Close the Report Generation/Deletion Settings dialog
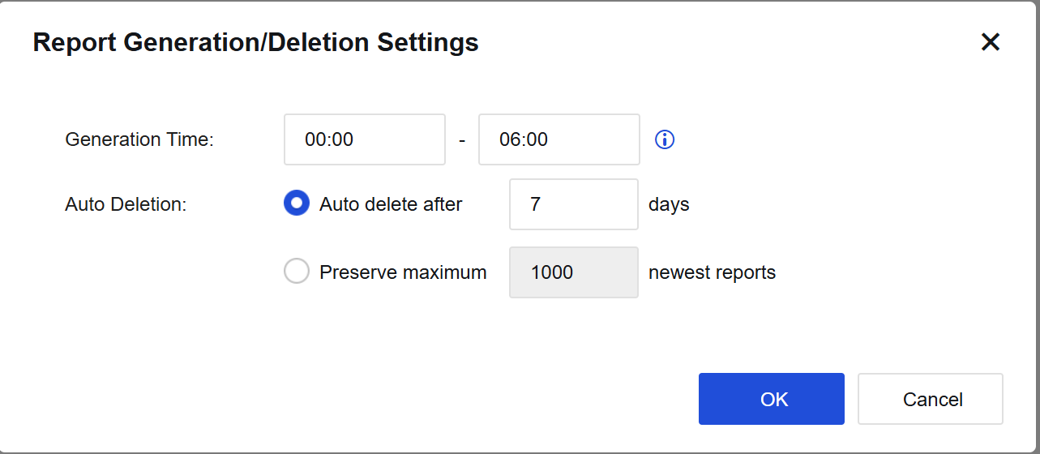The height and width of the screenshot is (454, 1040). pos(990,42)
